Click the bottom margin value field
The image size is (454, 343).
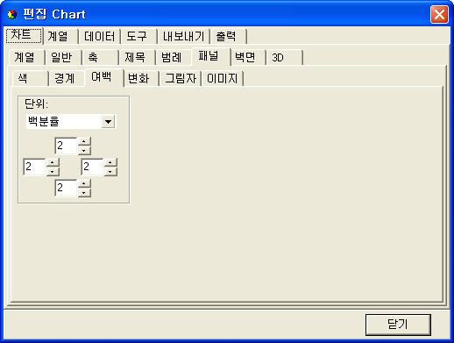(66, 188)
